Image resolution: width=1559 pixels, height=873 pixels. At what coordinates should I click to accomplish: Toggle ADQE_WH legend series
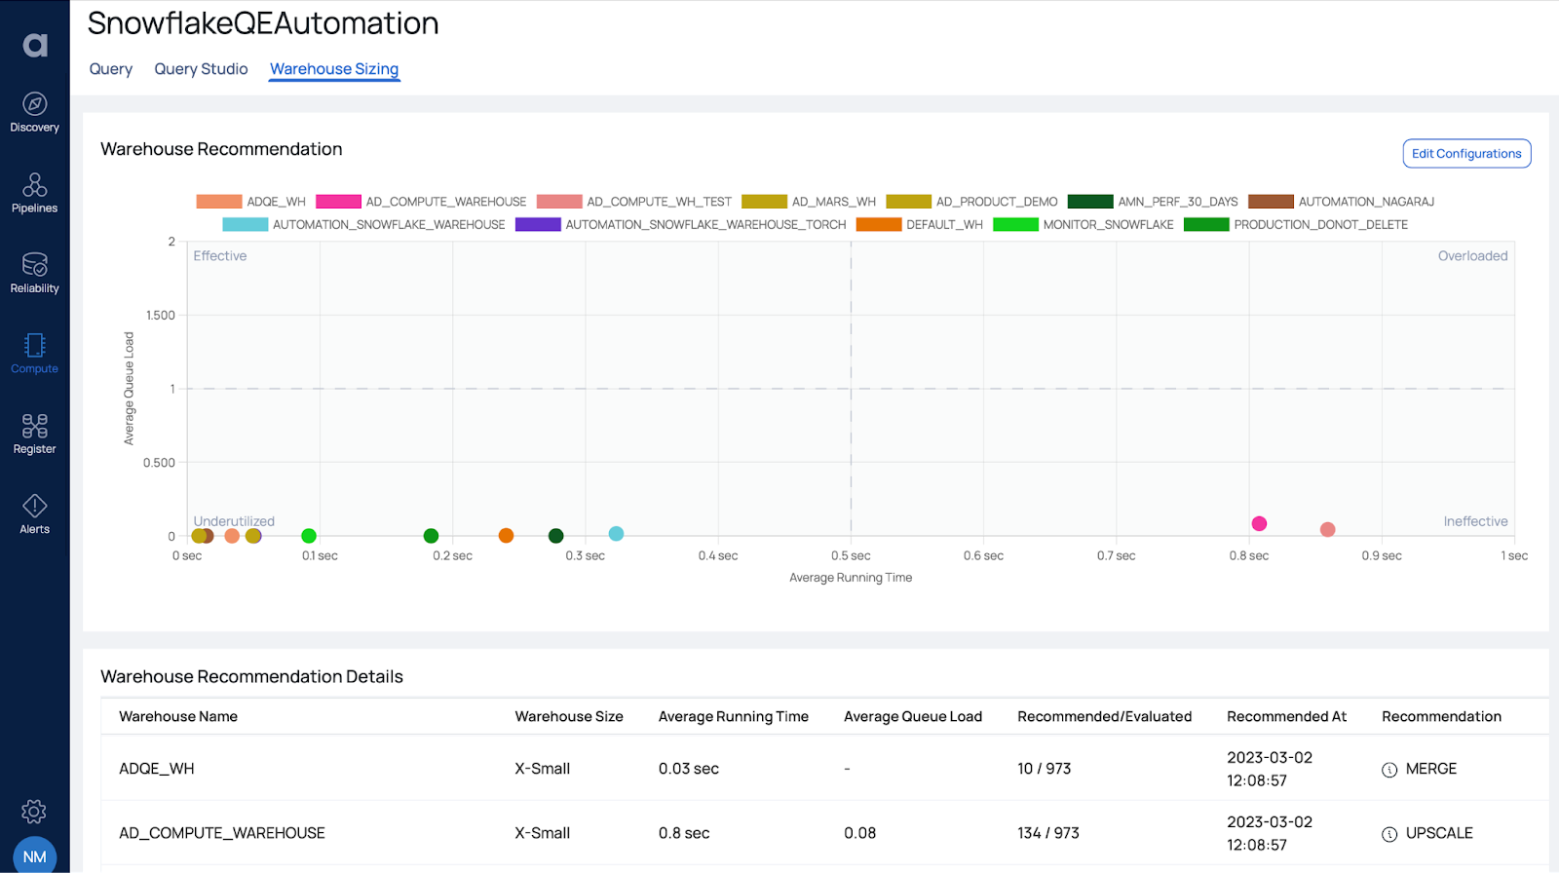pos(251,202)
